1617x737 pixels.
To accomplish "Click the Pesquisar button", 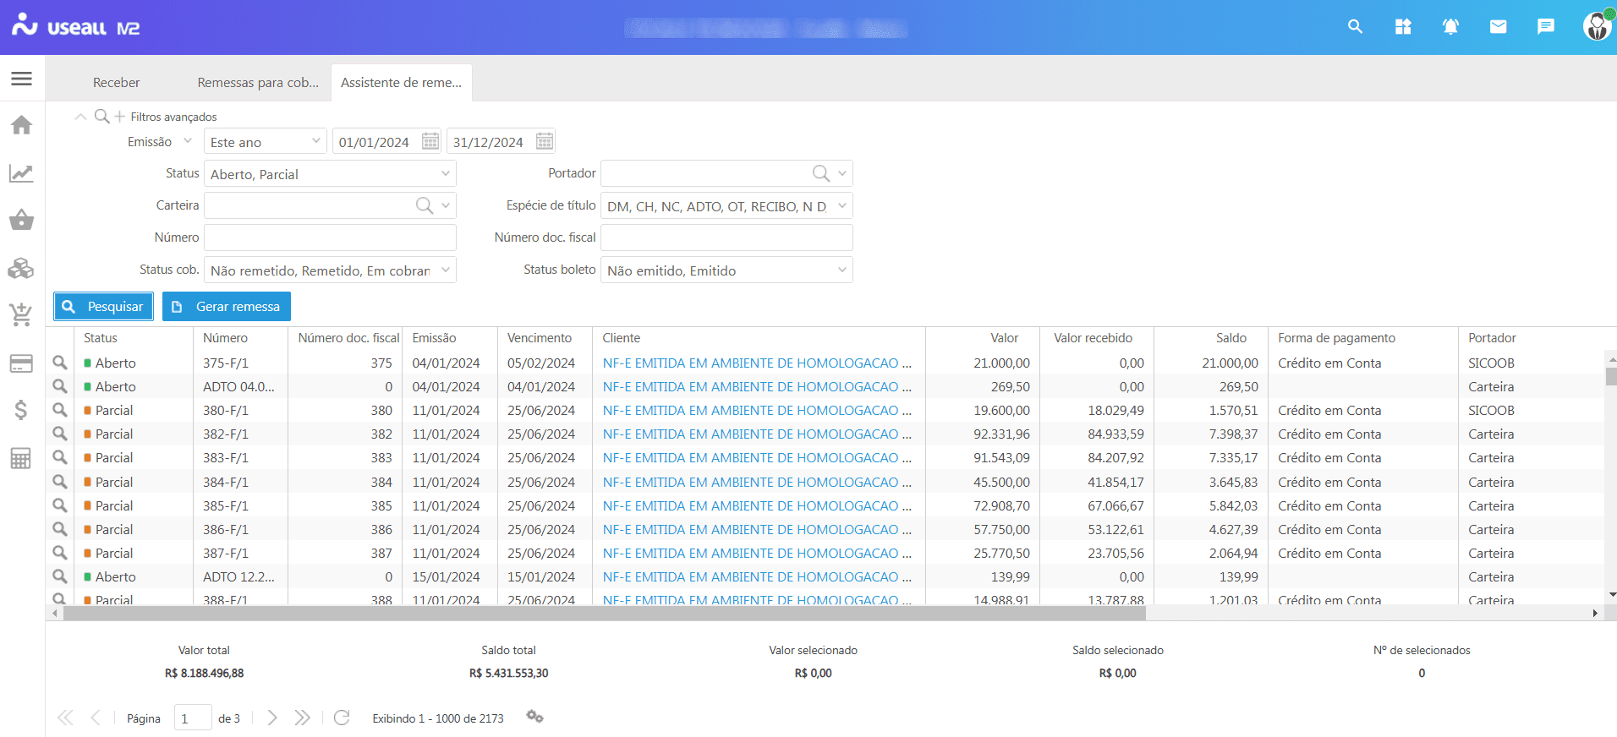I will pos(103,307).
